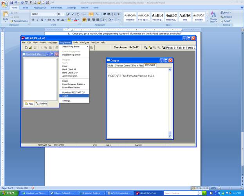Open Change Case Aa dropdown

63,20
